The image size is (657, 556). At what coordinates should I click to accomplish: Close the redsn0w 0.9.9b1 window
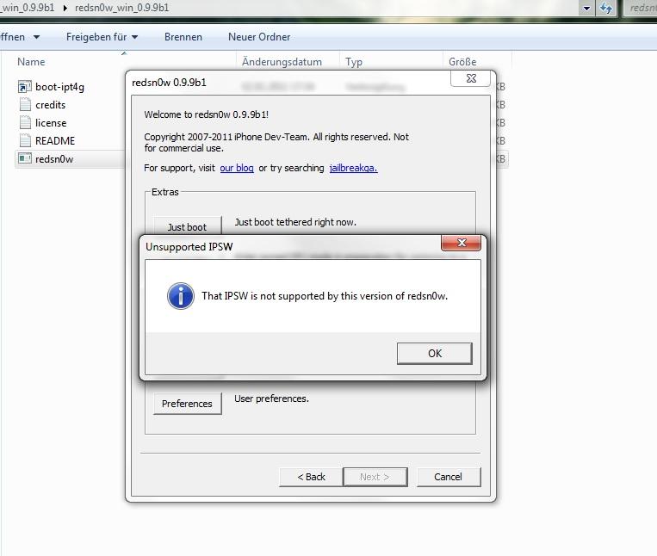pos(471,78)
